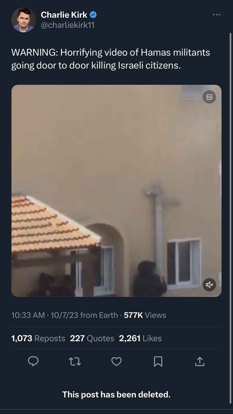
Task: Toggle closed captions on the video
Action: tap(209, 97)
